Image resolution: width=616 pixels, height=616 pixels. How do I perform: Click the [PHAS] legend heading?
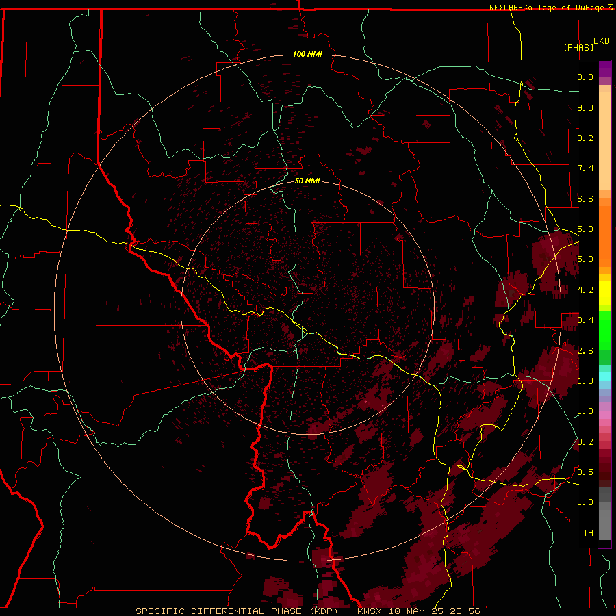tap(578, 47)
